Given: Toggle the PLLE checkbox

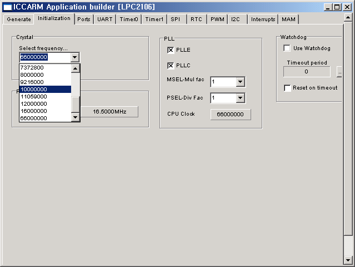Looking at the screenshot, I should 171,50.
